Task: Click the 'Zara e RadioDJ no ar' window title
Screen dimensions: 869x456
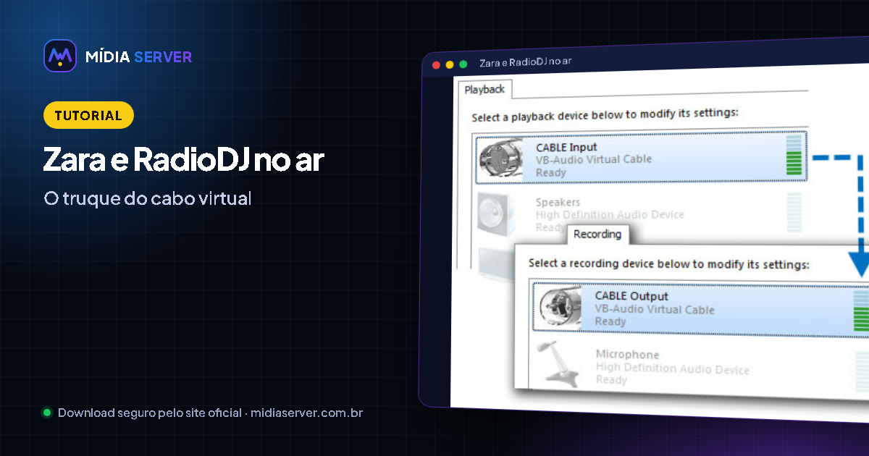Action: [526, 62]
